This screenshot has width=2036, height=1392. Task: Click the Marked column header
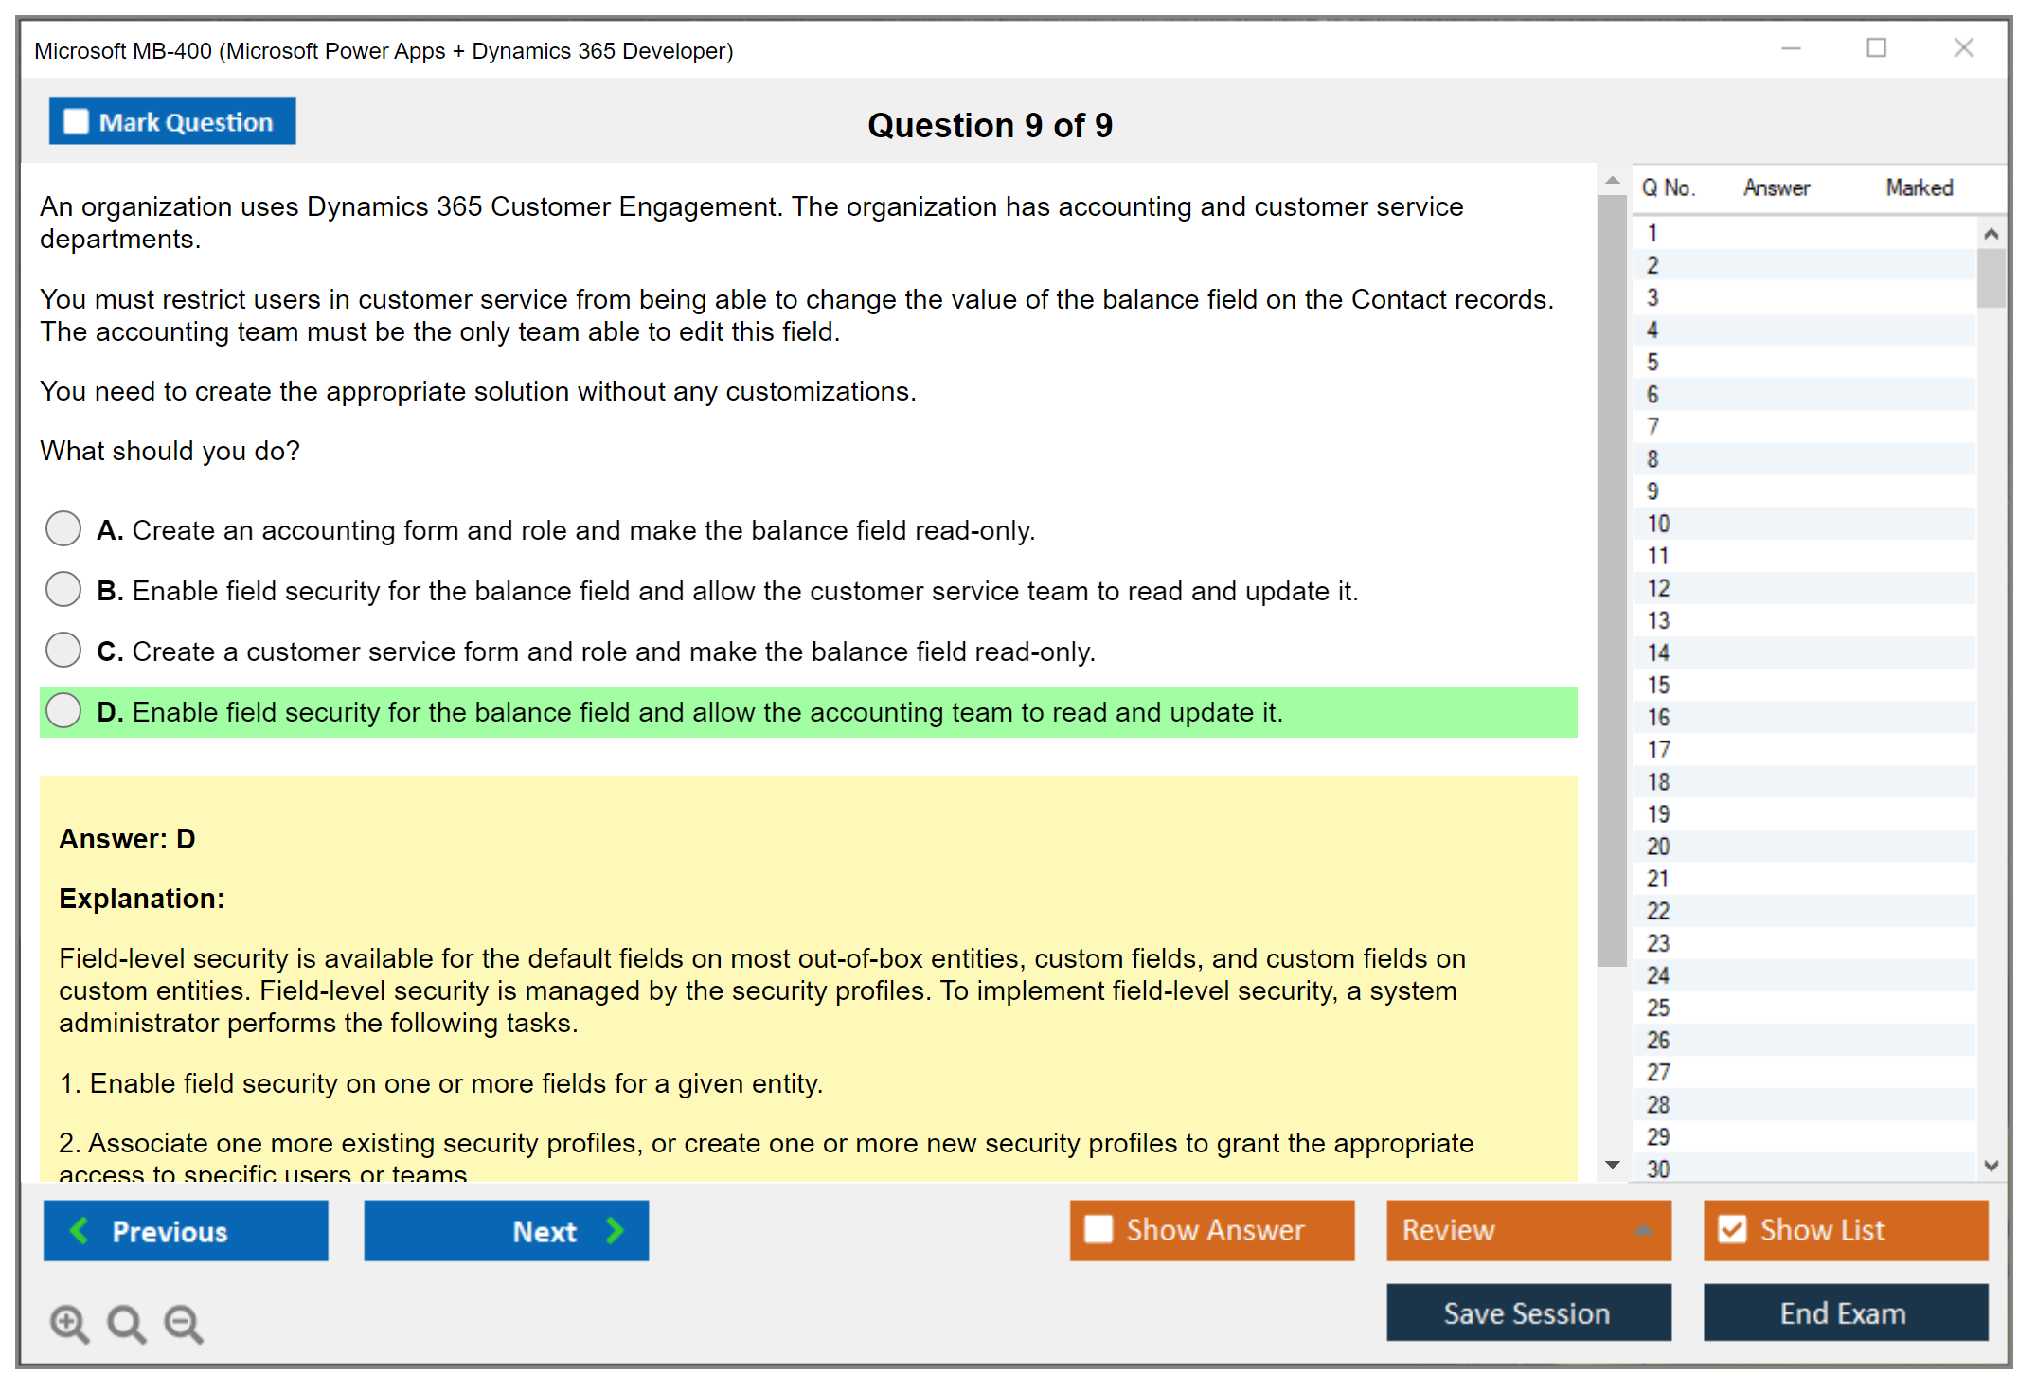(x=1919, y=187)
